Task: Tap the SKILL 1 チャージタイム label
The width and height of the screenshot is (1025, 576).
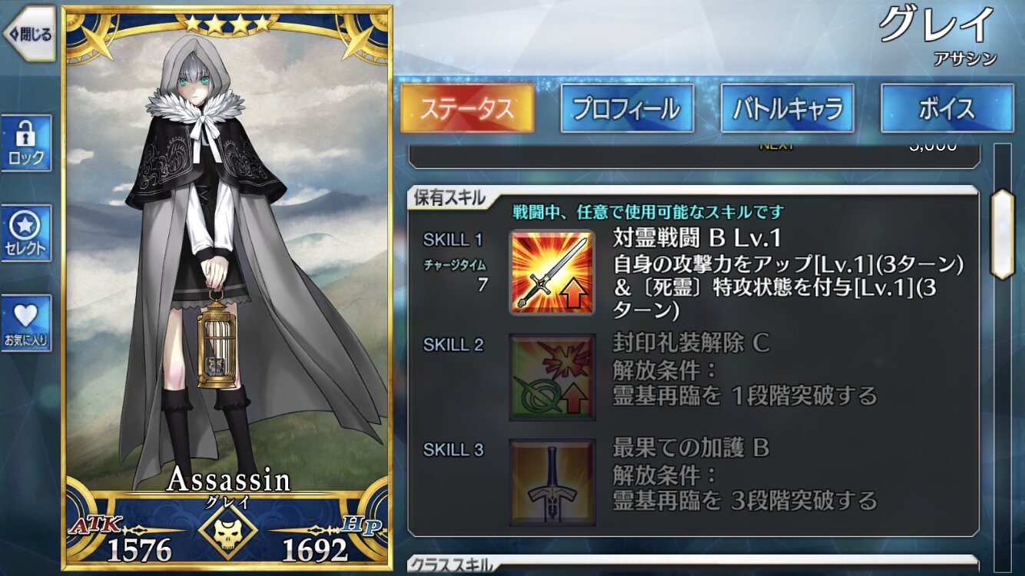Action: click(x=455, y=265)
